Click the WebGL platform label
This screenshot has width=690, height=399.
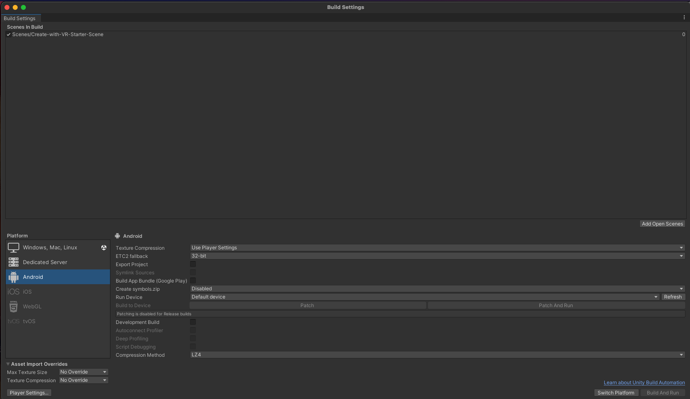[x=32, y=307]
